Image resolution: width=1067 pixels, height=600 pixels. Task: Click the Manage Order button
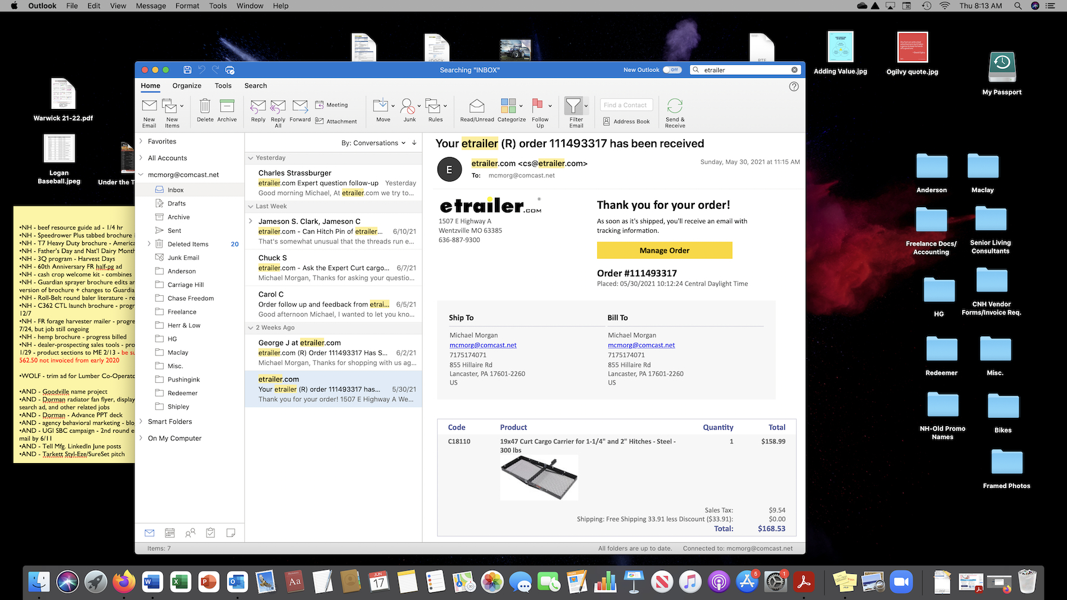coord(664,250)
